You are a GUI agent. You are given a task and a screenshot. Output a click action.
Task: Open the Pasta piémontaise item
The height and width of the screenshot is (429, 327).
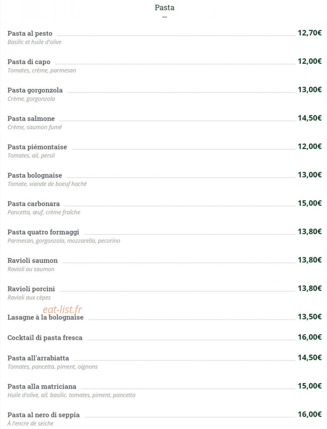tap(37, 147)
